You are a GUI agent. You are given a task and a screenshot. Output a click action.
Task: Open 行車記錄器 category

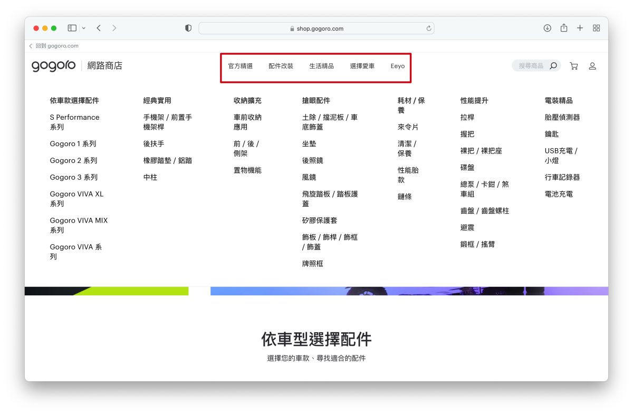[x=562, y=177]
